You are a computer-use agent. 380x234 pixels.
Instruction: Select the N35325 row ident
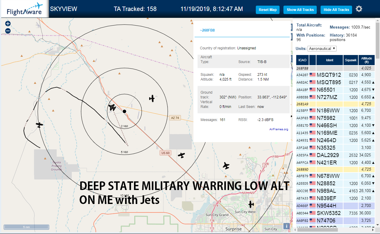pos(326,147)
